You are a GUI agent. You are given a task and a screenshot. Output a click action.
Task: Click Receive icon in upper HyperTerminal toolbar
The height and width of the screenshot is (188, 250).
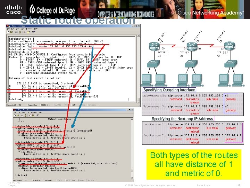tap(28, 32)
